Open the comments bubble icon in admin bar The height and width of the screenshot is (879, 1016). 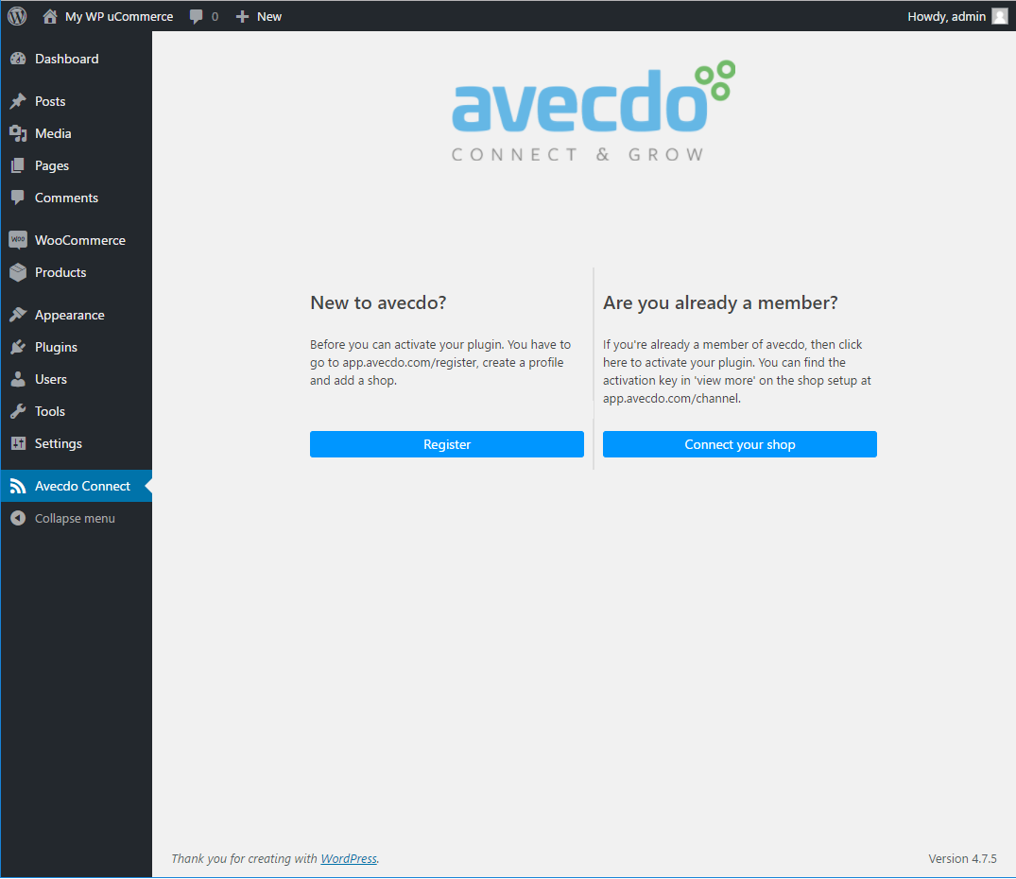pyautogui.click(x=196, y=17)
